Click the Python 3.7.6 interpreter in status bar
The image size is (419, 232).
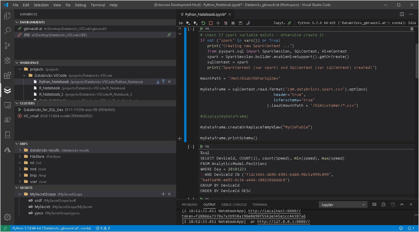[x=52, y=228]
